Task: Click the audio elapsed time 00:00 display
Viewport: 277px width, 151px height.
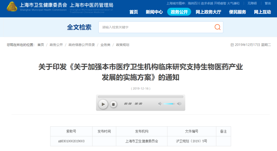Action: 128,104
